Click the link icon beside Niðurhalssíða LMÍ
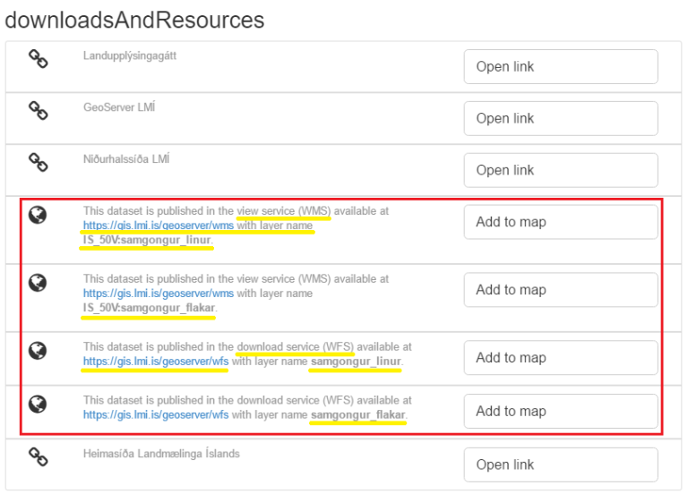The width and height of the screenshot is (688, 494). tap(38, 163)
